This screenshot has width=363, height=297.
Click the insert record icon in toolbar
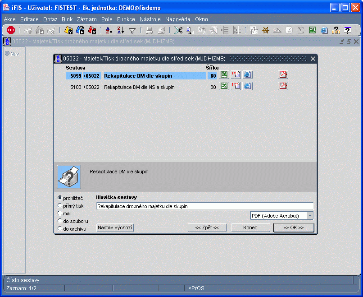click(28, 30)
